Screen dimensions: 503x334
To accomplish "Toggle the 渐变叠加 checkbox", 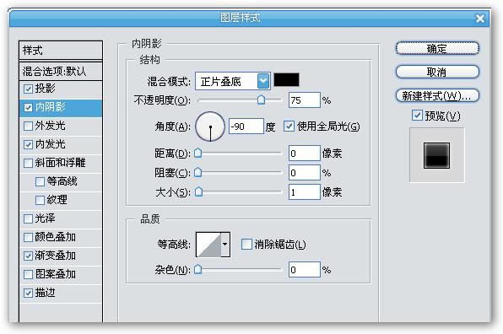I will tap(28, 256).
